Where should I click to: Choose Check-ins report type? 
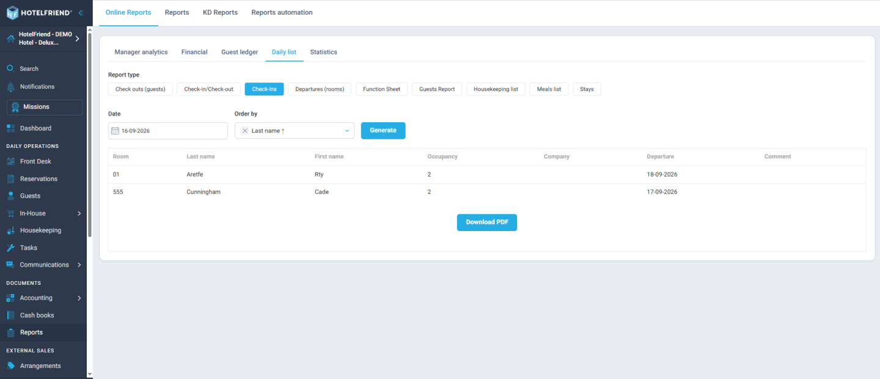pos(264,89)
